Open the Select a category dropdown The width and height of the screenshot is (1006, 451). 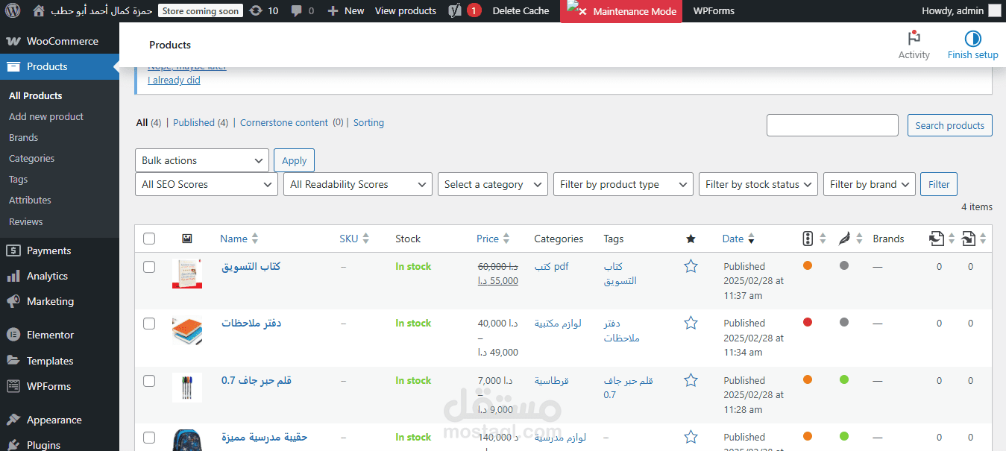(493, 184)
